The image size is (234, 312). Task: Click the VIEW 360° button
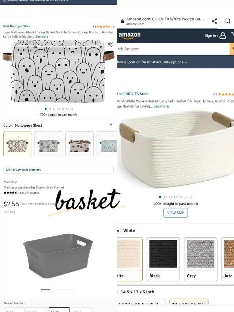(175, 213)
